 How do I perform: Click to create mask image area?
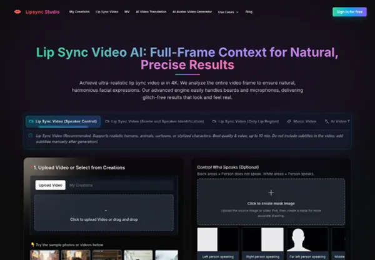point(271,202)
